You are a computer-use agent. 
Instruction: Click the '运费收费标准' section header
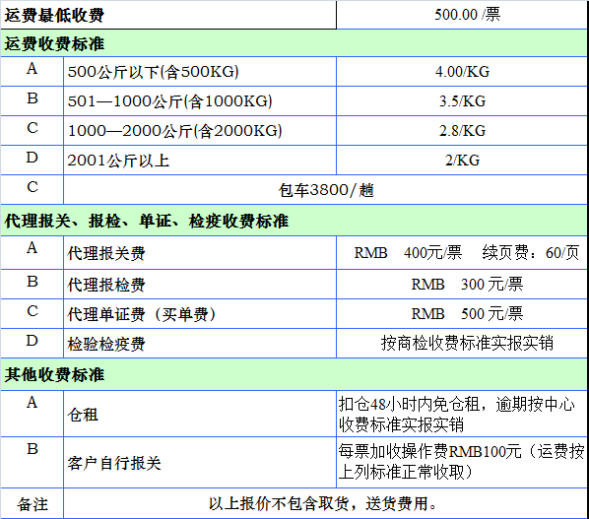pyautogui.click(x=294, y=43)
